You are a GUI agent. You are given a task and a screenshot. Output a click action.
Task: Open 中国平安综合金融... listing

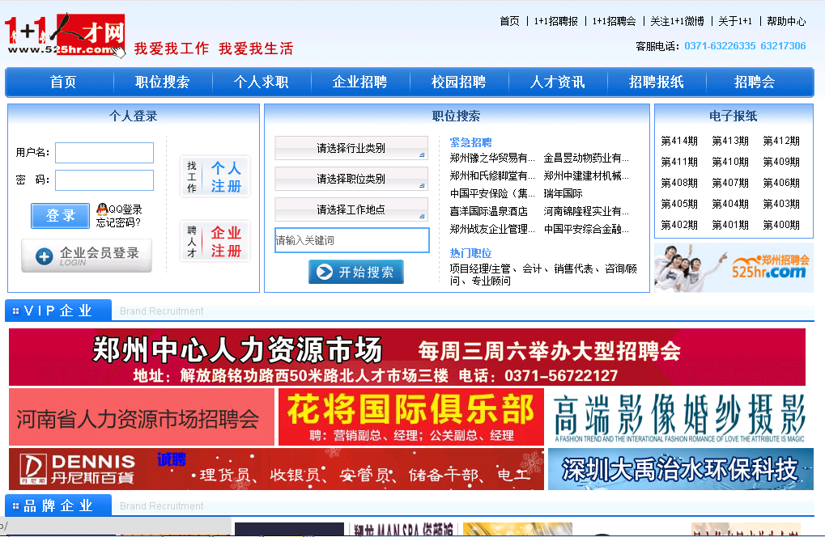(x=586, y=229)
